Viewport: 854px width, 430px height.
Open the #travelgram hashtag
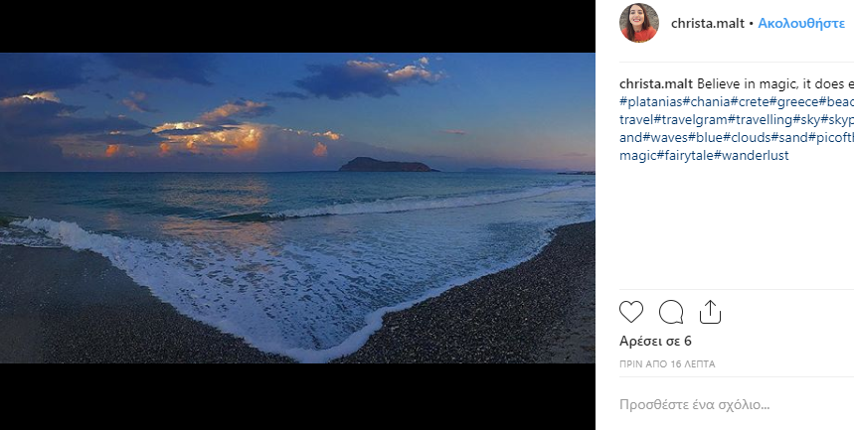tap(689, 120)
